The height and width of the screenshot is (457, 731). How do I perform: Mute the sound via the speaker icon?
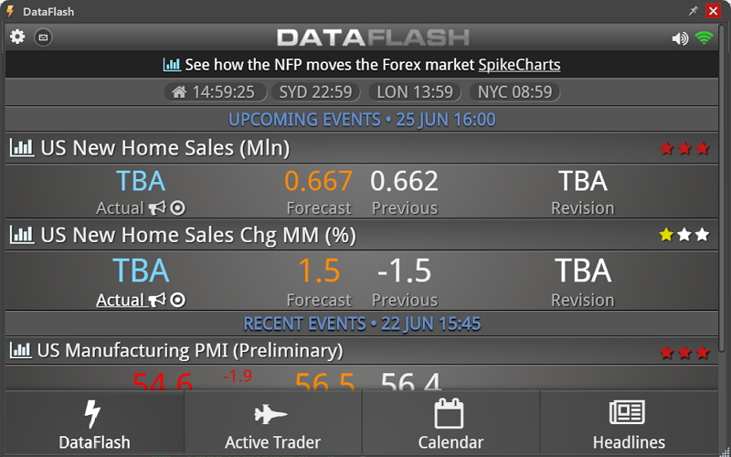click(680, 38)
